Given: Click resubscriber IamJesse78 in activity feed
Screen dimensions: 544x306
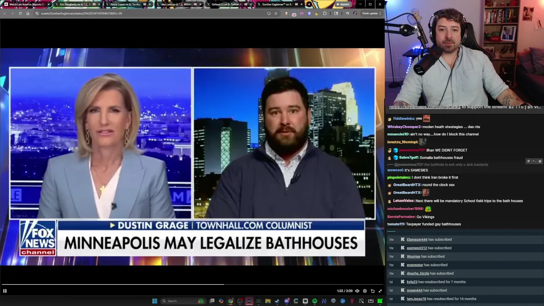Looking at the screenshot, I should coord(416,299).
